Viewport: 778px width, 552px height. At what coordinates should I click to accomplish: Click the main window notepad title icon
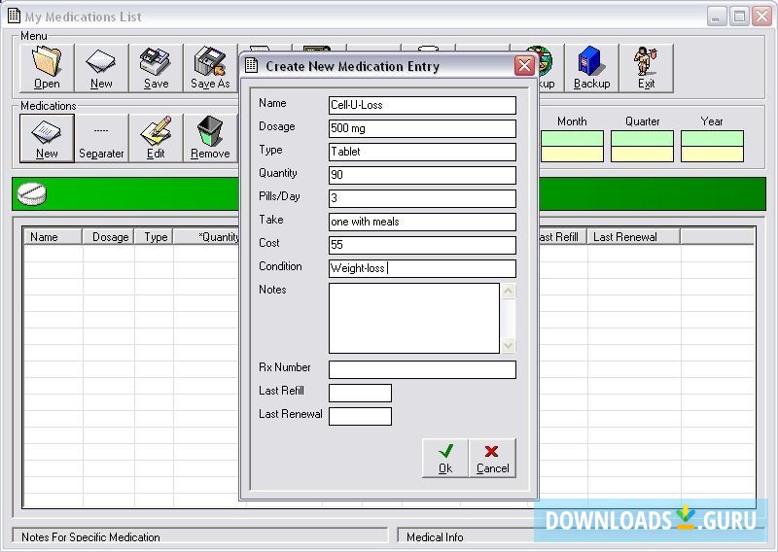[x=14, y=16]
